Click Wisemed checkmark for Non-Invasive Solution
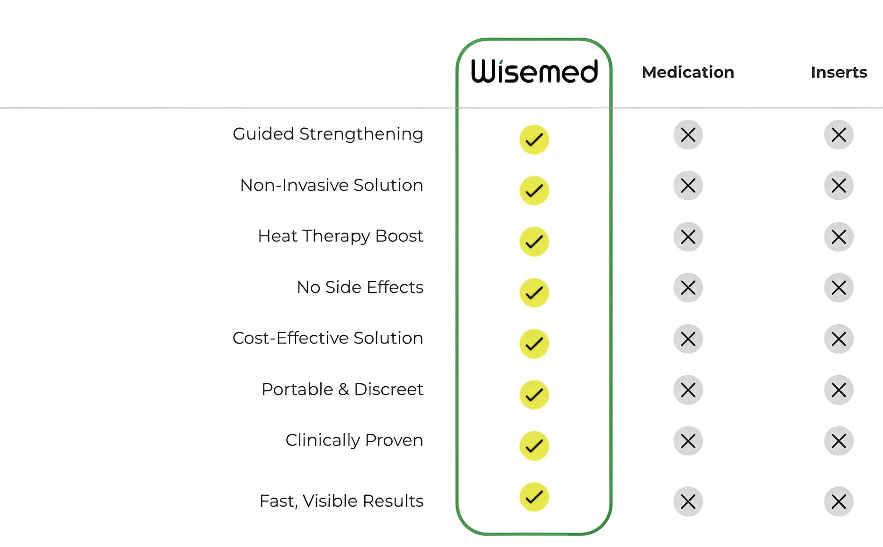883x547 pixels. pos(534,191)
